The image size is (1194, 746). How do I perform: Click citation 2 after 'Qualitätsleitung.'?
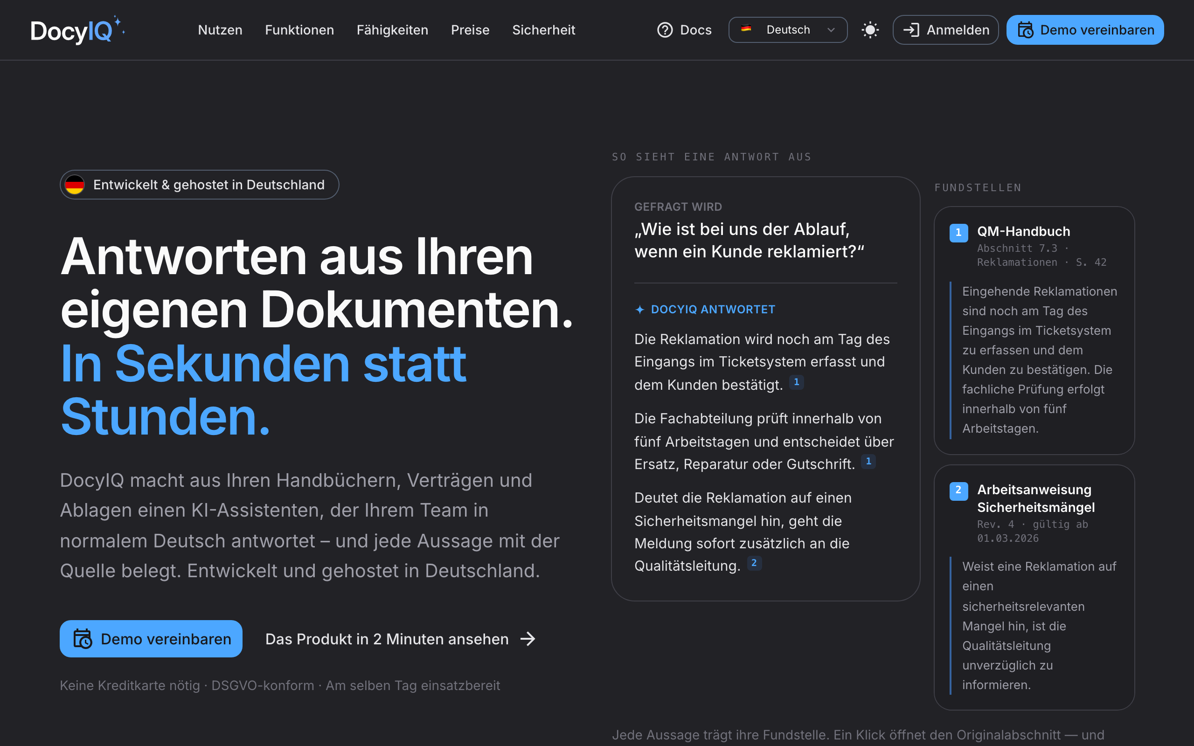coord(754,563)
